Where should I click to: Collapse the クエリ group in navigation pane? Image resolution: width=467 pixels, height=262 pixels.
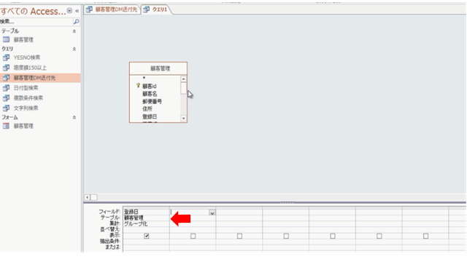(74, 49)
